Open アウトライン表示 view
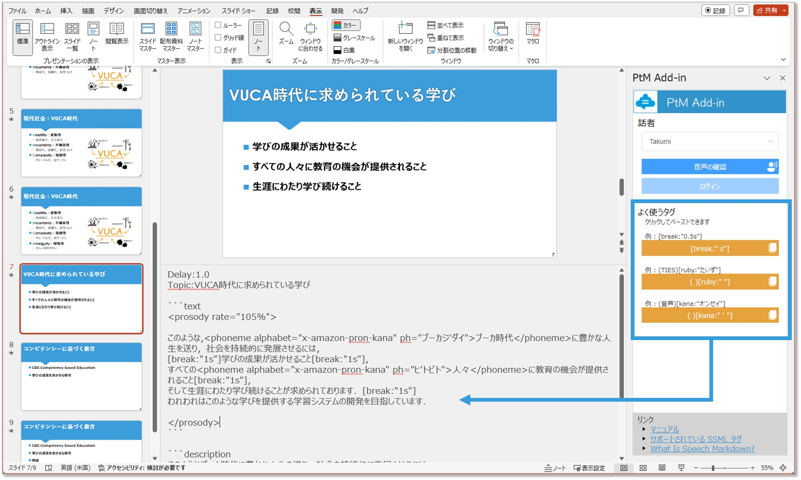This screenshot has height=480, width=801. (47, 36)
